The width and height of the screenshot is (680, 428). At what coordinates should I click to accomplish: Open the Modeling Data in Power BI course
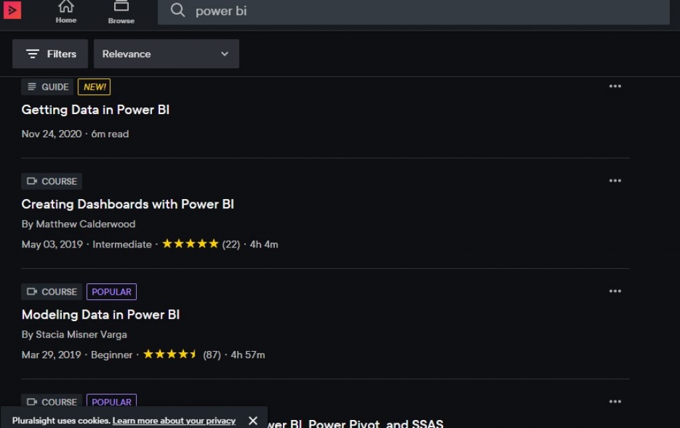click(x=101, y=315)
